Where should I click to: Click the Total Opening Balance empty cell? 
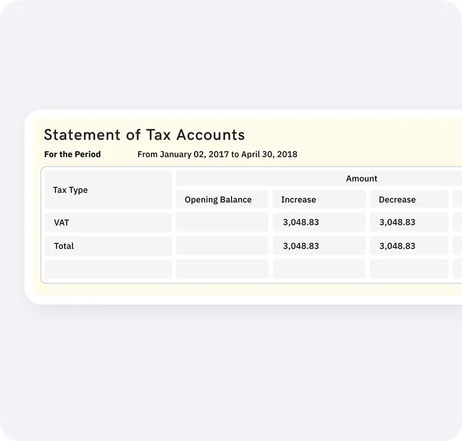pyautogui.click(x=222, y=246)
